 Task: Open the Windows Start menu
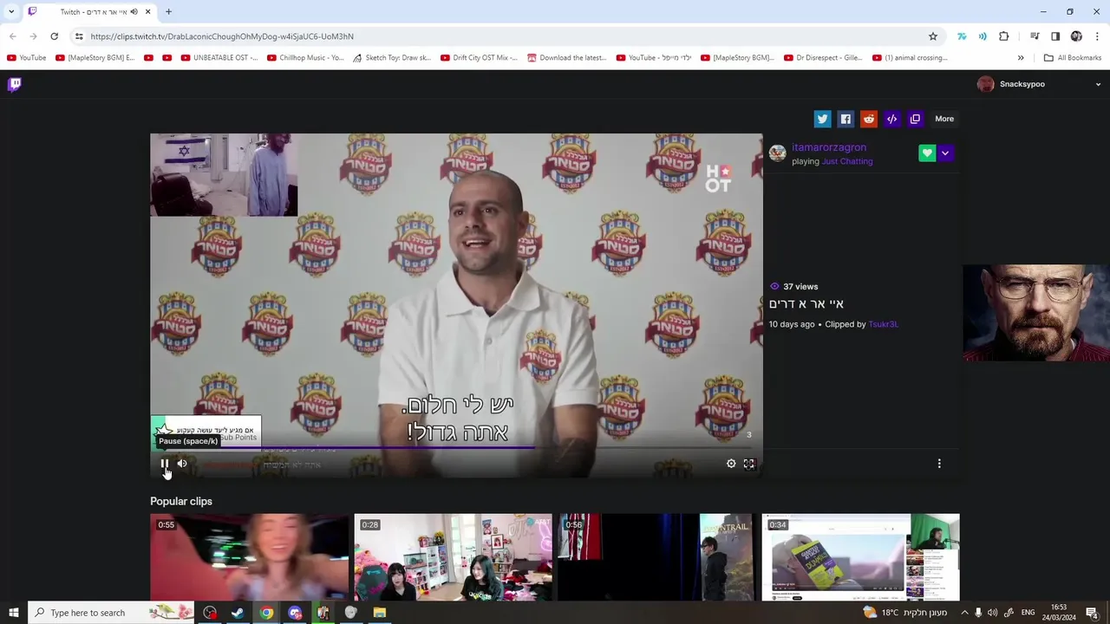point(13,613)
